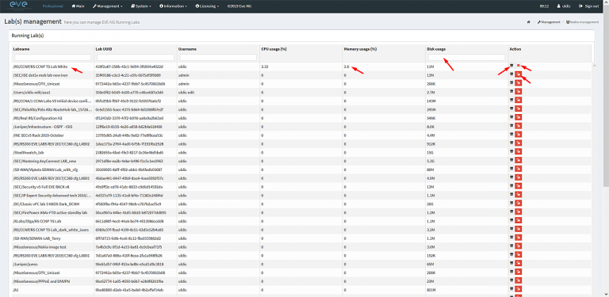The height and width of the screenshot is (297, 609).
Task: Go to the Main page
Action: [78, 6]
